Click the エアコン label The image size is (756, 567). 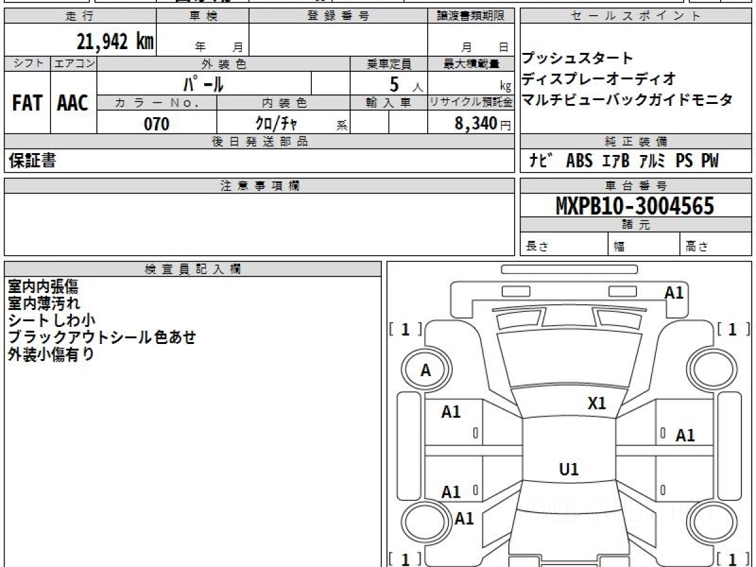[x=74, y=64]
